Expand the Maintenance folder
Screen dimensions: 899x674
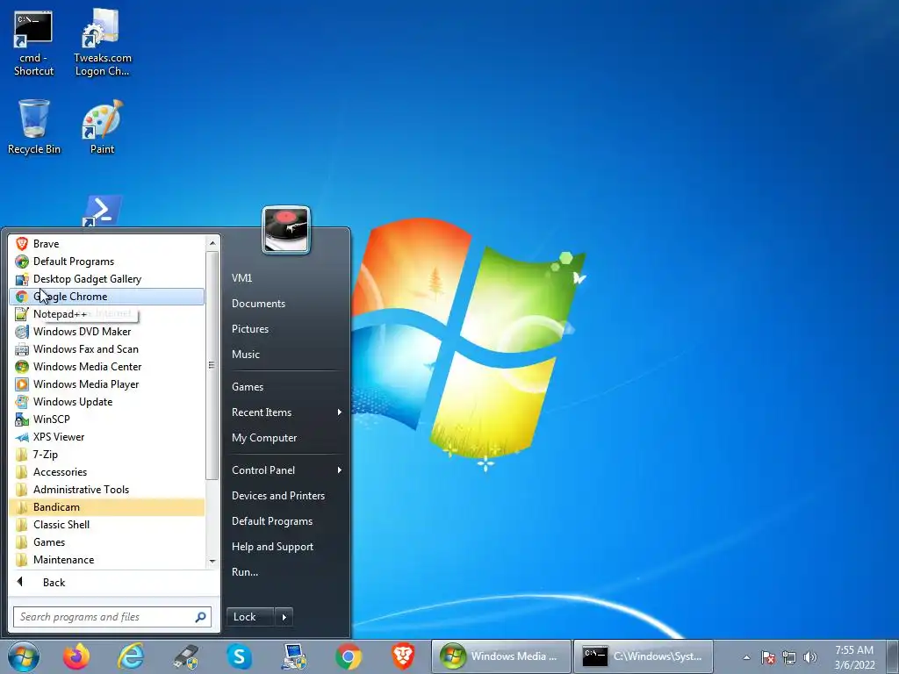tap(106, 560)
